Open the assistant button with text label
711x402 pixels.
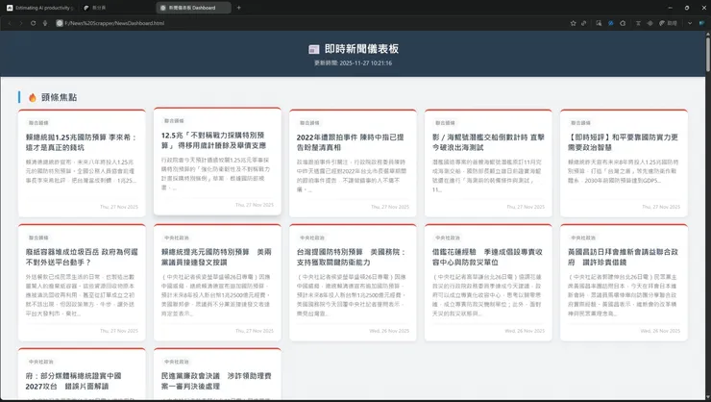(x=668, y=23)
